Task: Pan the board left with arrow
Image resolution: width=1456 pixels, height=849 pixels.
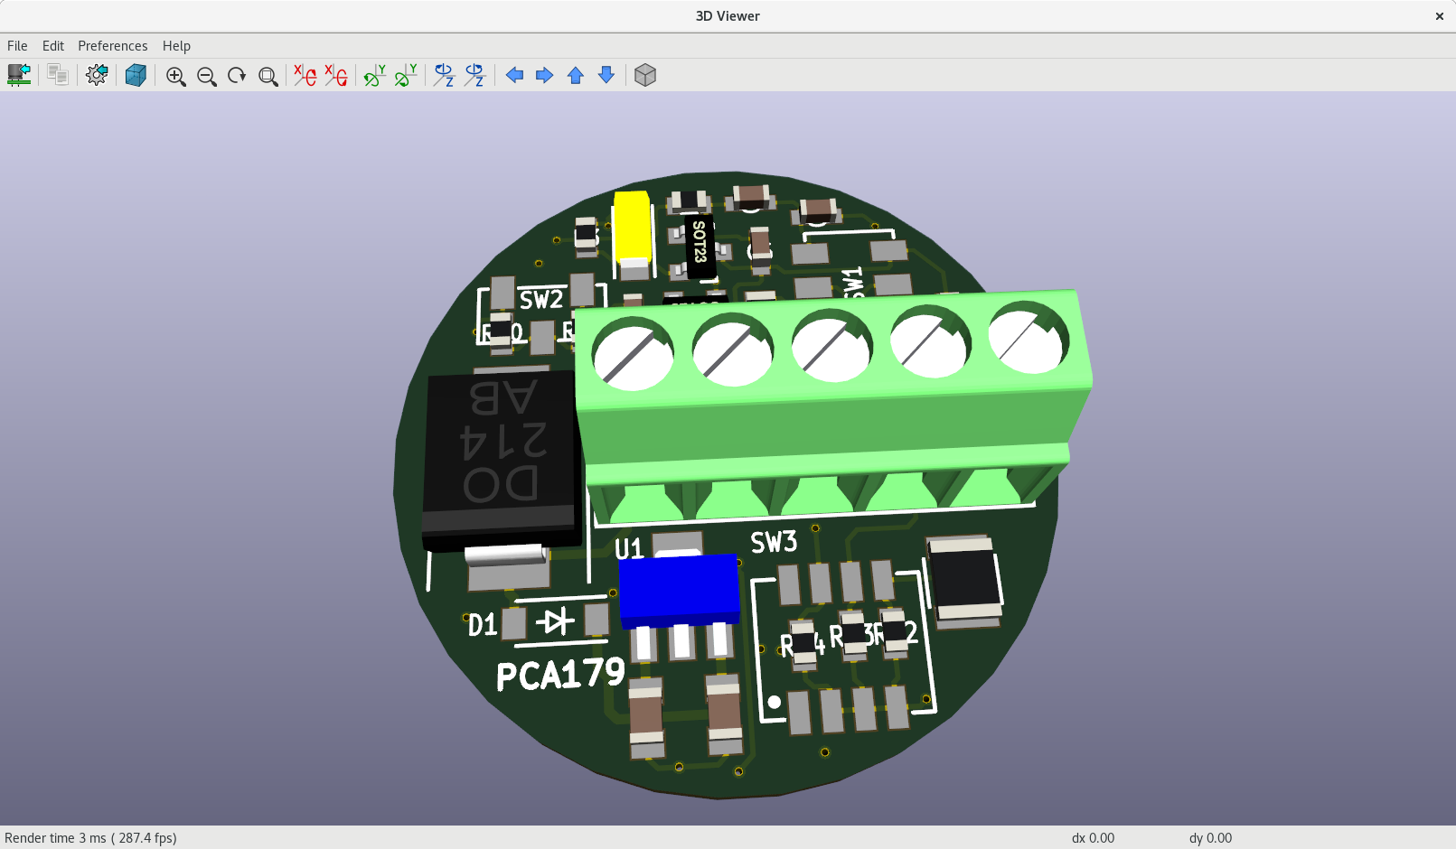Action: tap(514, 76)
